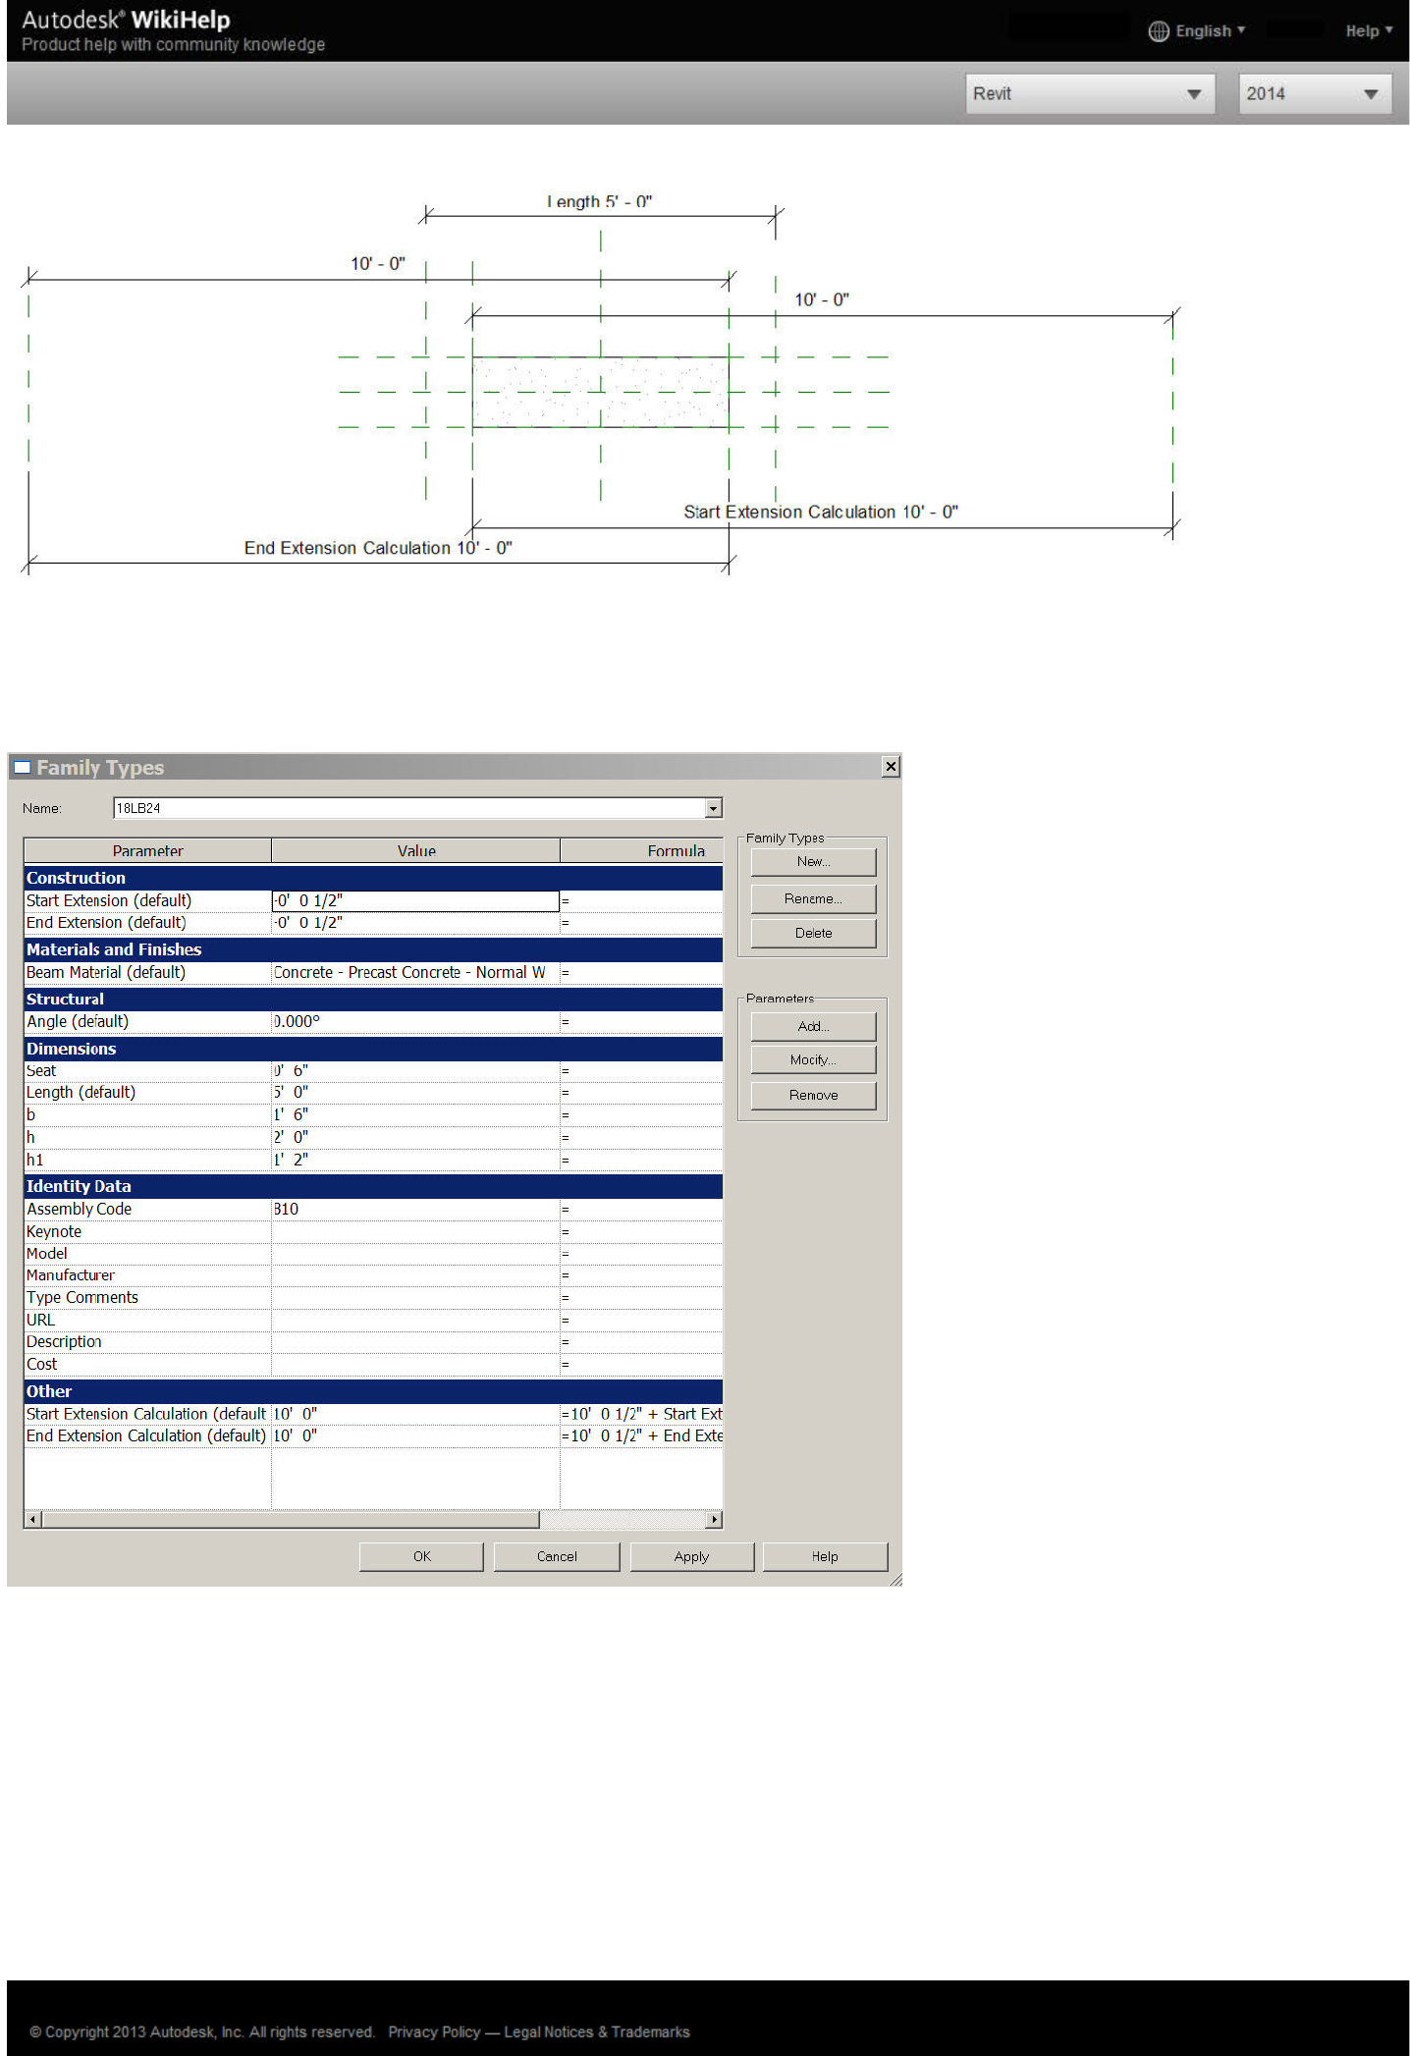Click the Materials and Finishes header
The height and width of the screenshot is (2056, 1410).
click(x=373, y=949)
